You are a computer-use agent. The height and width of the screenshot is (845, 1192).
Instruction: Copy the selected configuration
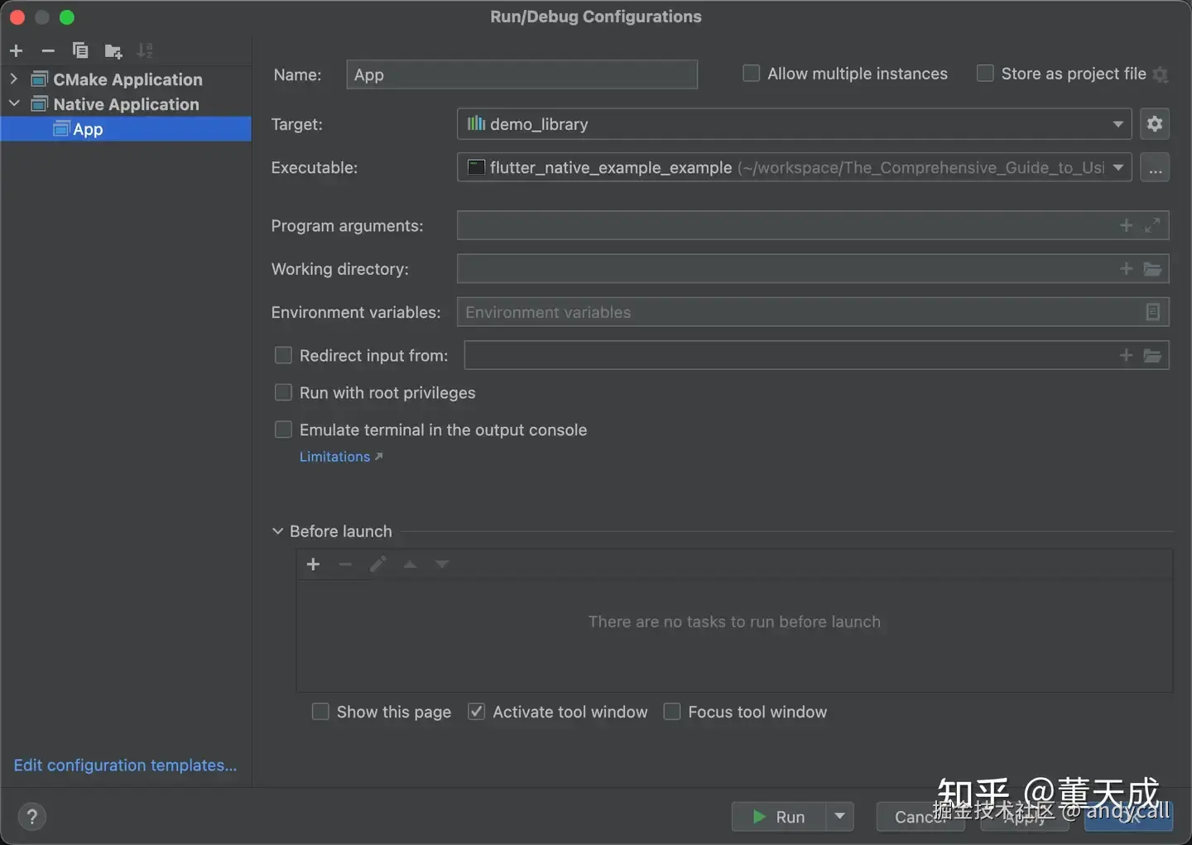(x=80, y=50)
